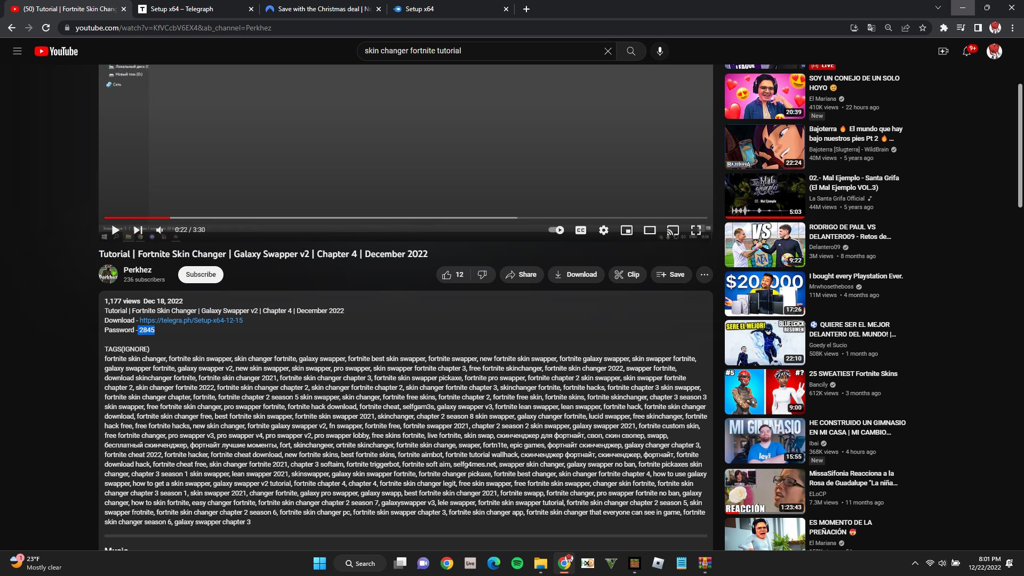Switch to theater mode

tap(649, 230)
